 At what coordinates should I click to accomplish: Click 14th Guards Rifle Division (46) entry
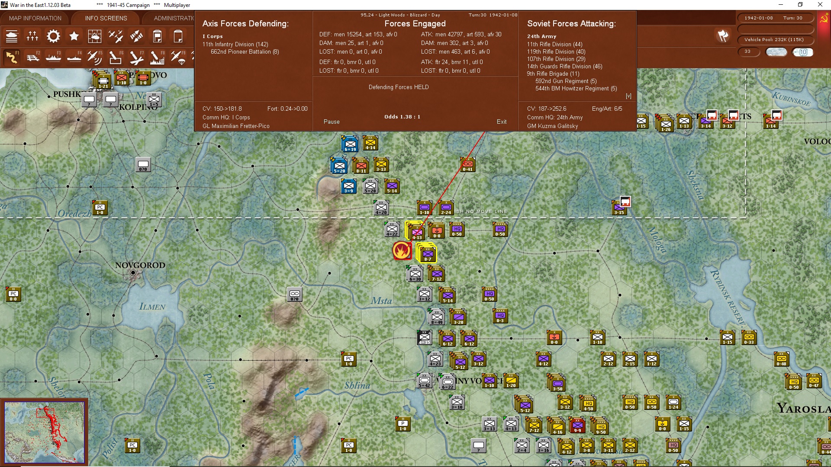click(564, 66)
